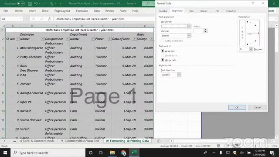The height and width of the screenshot is (157, 279).
Task: Switch to the Font tab
Action: (191, 11)
